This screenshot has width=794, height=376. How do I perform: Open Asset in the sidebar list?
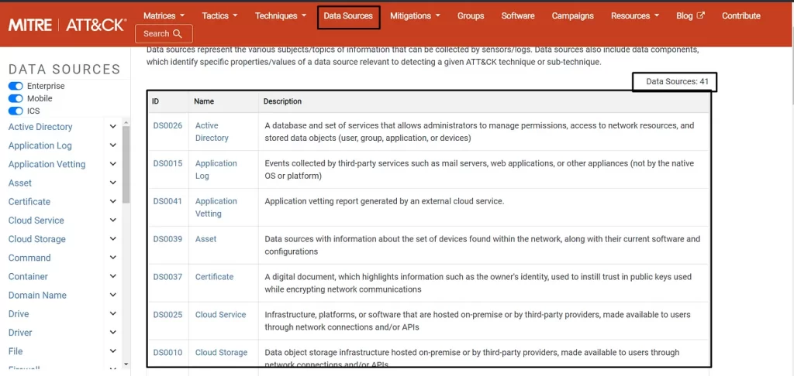[x=19, y=183]
